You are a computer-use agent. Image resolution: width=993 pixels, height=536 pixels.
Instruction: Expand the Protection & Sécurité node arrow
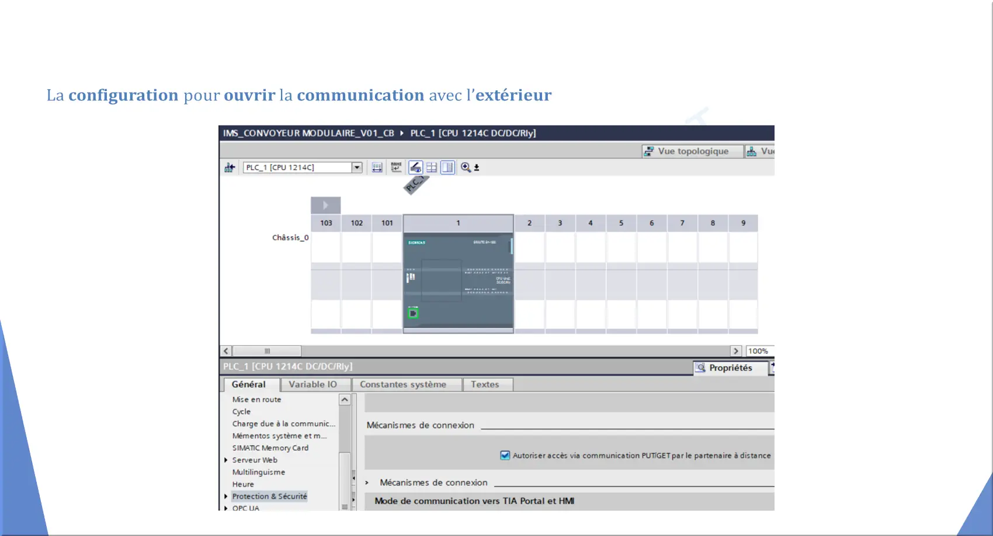226,496
